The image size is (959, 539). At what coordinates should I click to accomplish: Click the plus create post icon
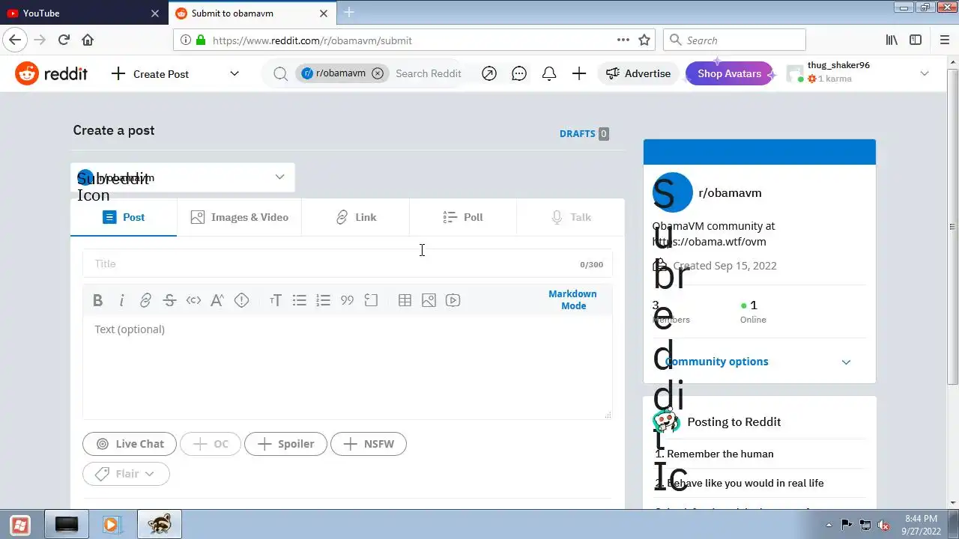tap(579, 73)
